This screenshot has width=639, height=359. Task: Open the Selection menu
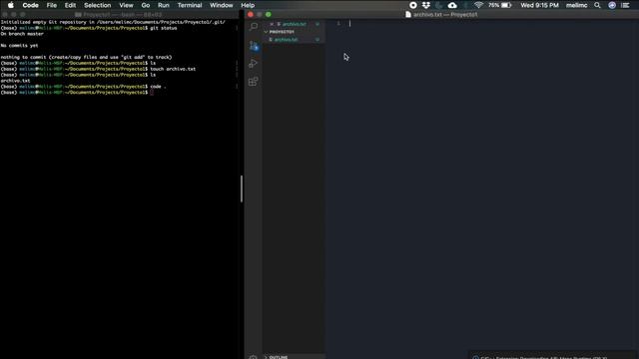(98, 5)
